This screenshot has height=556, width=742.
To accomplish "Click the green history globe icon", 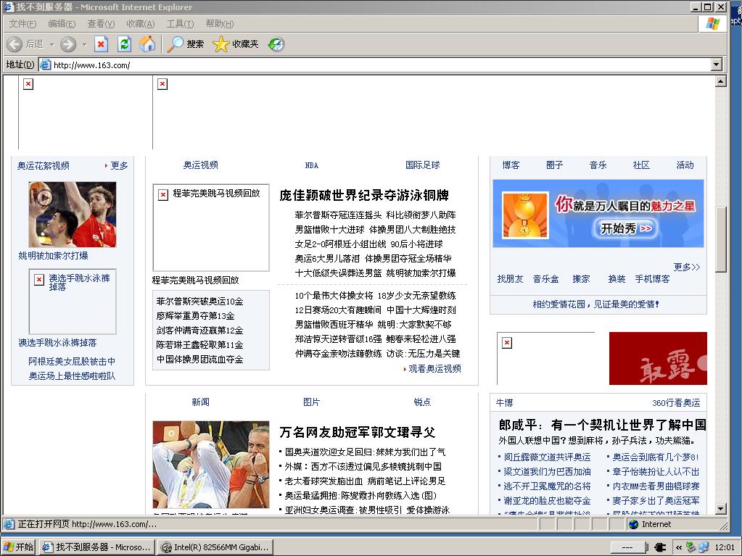I will pos(275,43).
